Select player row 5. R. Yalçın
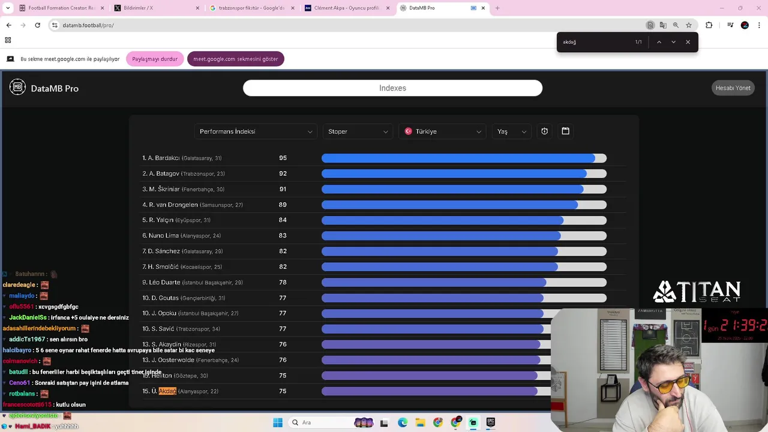 click(x=384, y=220)
